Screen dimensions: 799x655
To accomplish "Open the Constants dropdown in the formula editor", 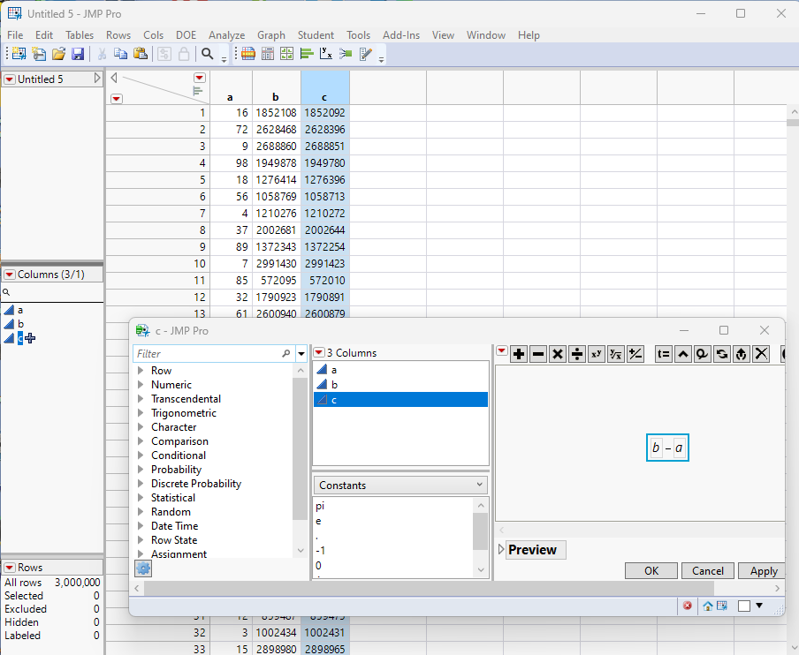I will pos(399,484).
